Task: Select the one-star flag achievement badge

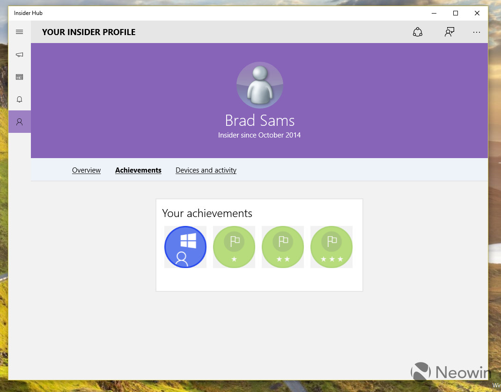Action: click(x=234, y=247)
